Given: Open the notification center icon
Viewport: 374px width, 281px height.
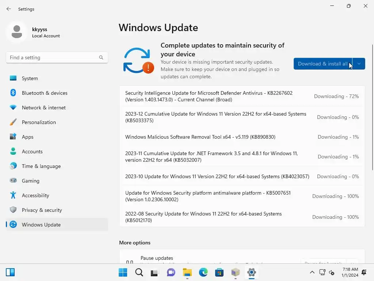Looking at the screenshot, I should (364, 272).
